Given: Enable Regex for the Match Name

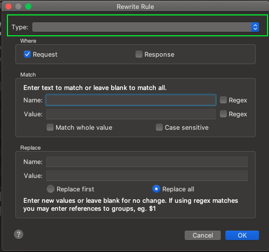Looking at the screenshot, I should click(x=223, y=100).
